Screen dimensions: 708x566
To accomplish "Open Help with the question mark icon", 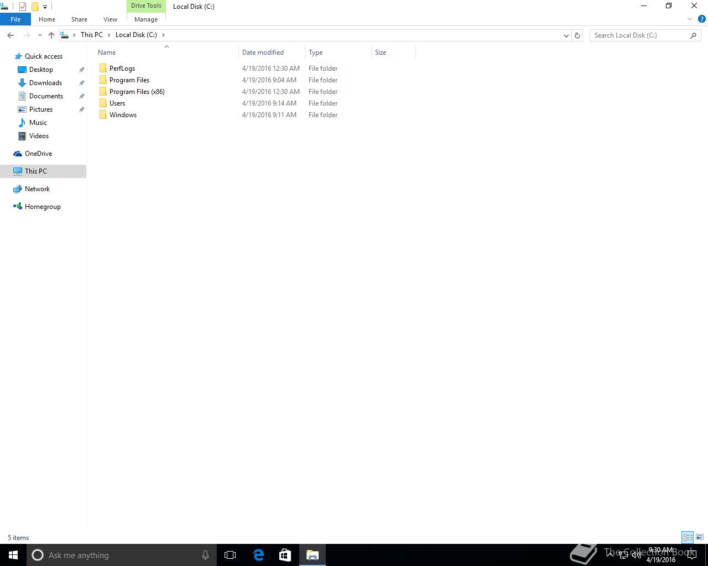I will [x=701, y=19].
